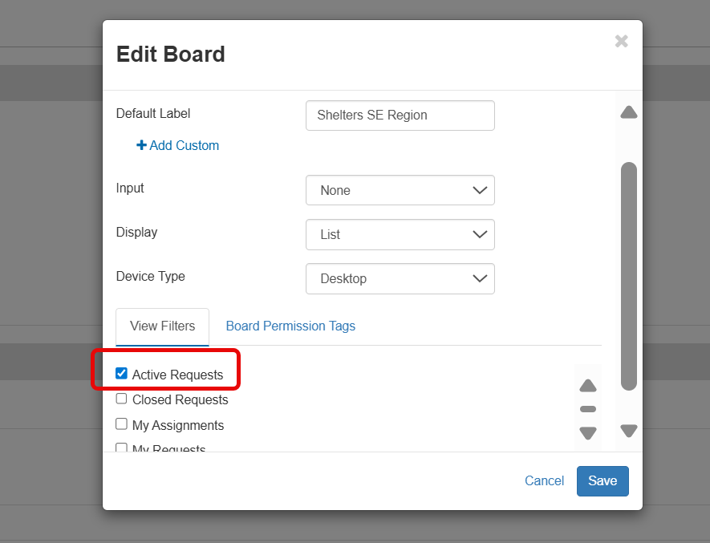Click the Cancel link

[x=544, y=480]
